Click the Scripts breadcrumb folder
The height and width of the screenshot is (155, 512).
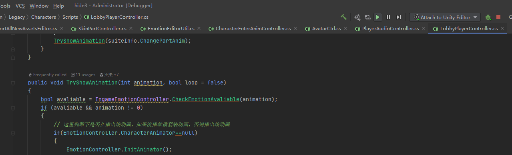pos(70,17)
